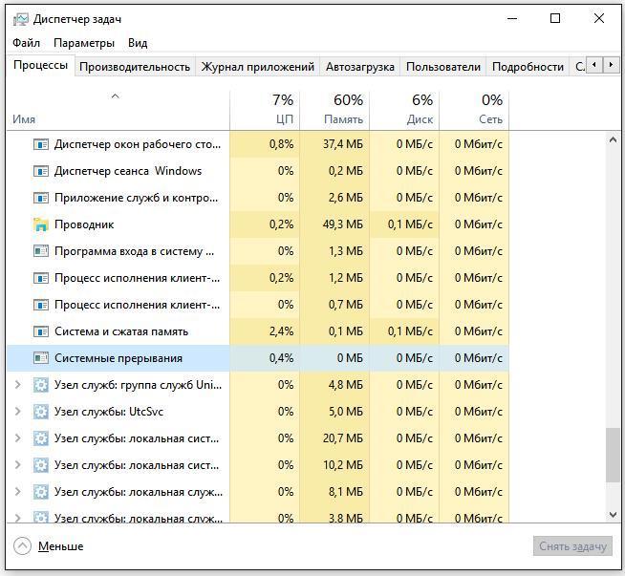Maximize the Диспетчер задач window
Viewport: 625px width, 576px height.
(555, 18)
